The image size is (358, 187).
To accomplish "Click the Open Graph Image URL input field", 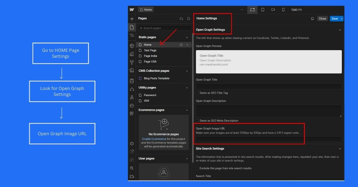I will coord(269,139).
